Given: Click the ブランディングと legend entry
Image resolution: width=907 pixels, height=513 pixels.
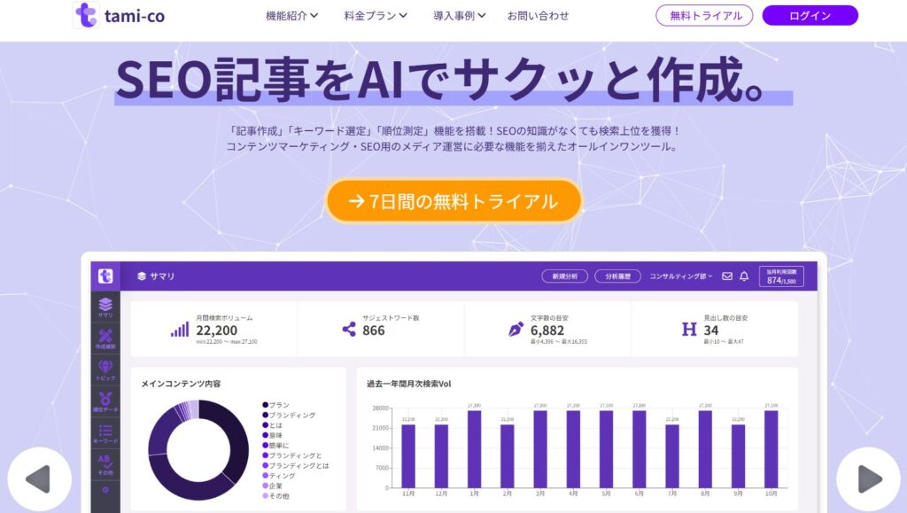Looking at the screenshot, I should 292,455.
